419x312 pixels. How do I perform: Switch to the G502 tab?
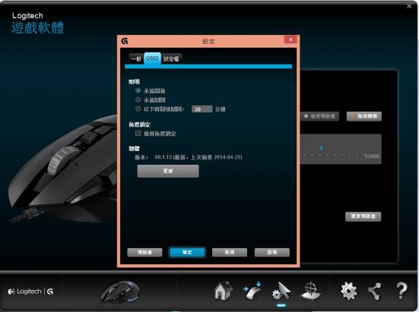click(152, 58)
